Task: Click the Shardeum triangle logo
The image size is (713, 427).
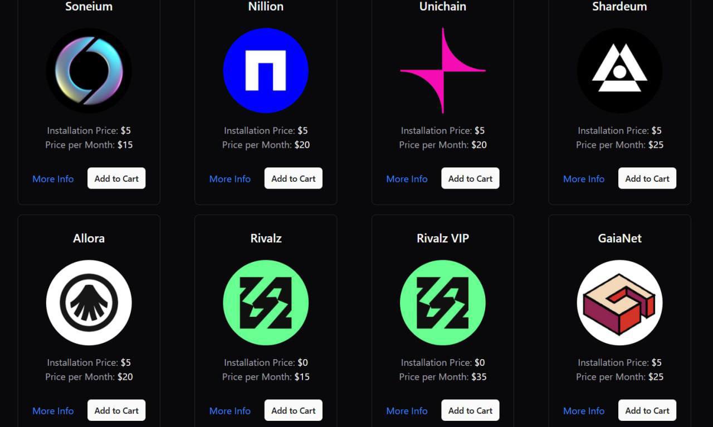Action: click(619, 71)
